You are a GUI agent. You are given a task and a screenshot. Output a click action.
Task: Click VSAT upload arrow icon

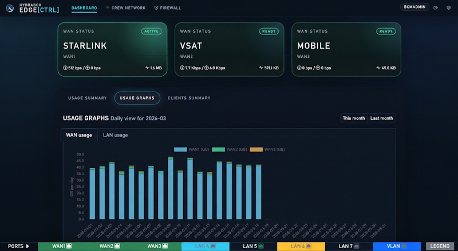pyautogui.click(x=207, y=68)
